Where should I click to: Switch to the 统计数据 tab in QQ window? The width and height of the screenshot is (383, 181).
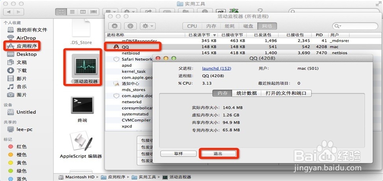[246, 93]
